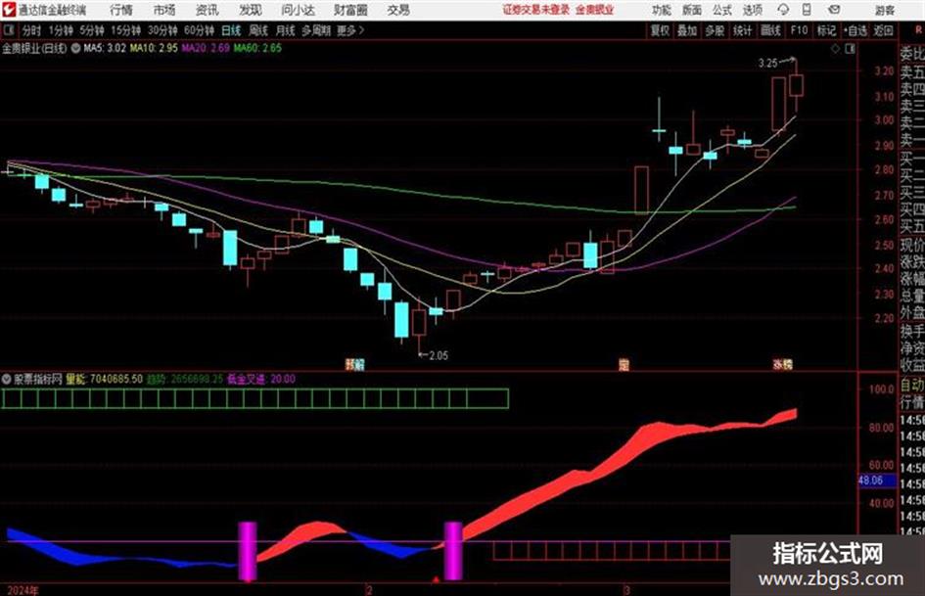Click the red R icon at the right edge
The height and width of the screenshot is (596, 925).
[918, 30]
